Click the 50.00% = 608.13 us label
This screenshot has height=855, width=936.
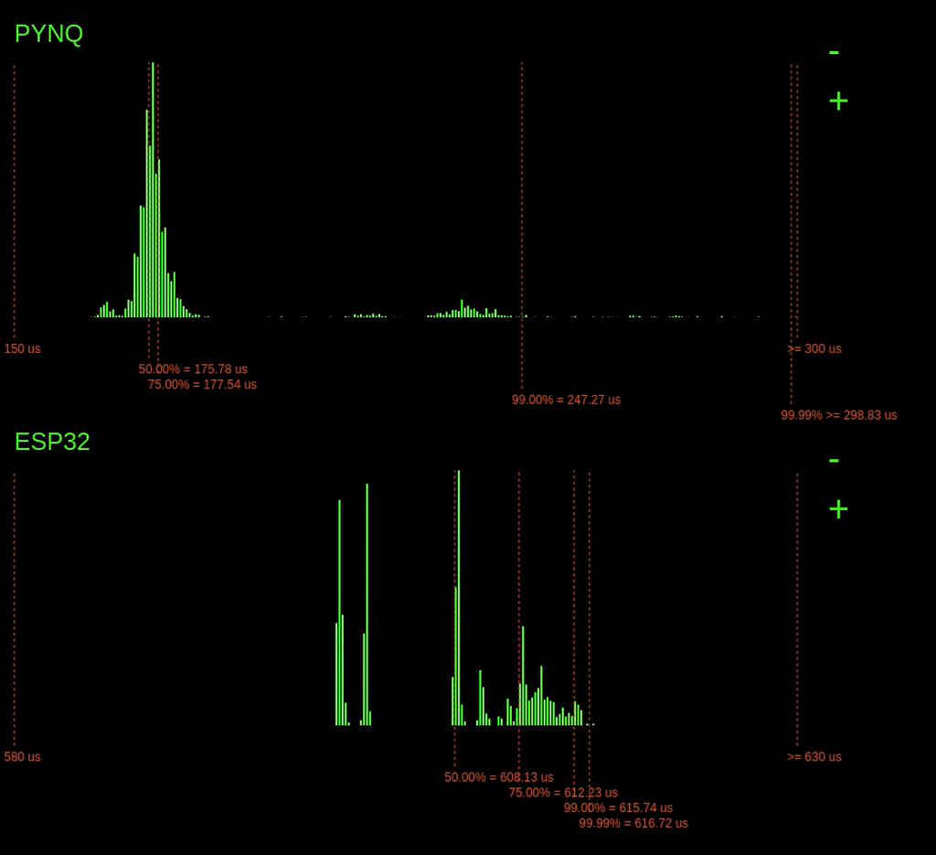coord(498,777)
